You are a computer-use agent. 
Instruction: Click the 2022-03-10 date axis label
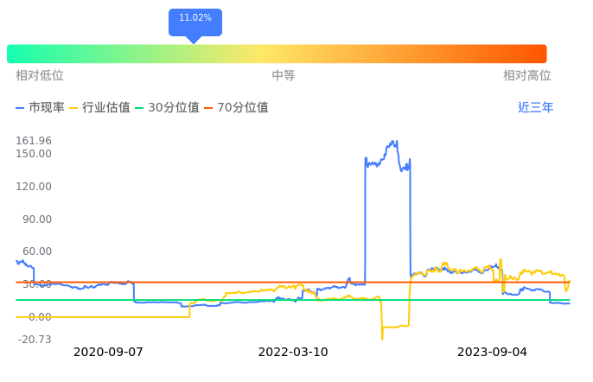pos(293,352)
